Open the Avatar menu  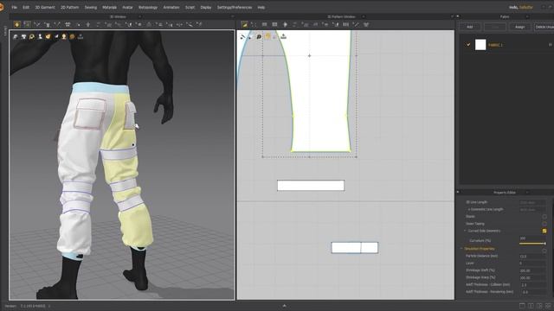tap(127, 8)
